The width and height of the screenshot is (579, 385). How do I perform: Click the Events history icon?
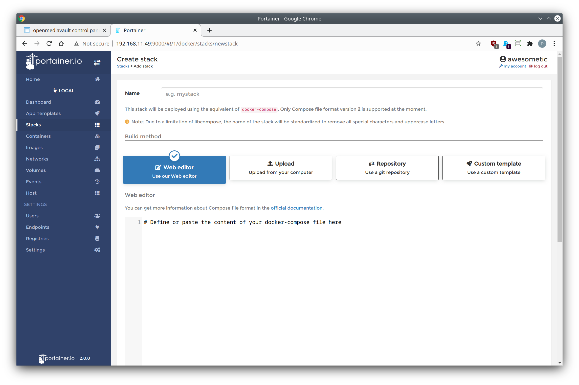coord(97,182)
